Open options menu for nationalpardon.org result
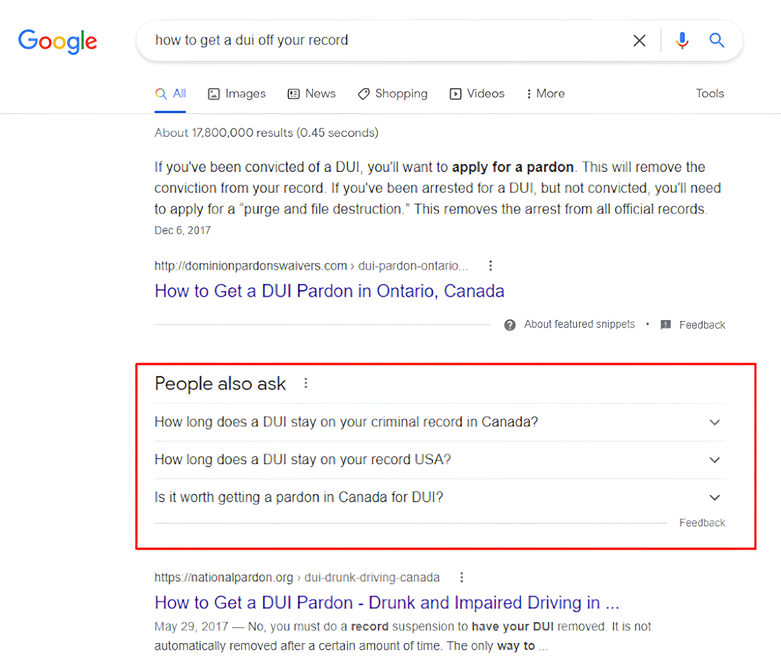This screenshot has width=781, height=668. [x=462, y=577]
